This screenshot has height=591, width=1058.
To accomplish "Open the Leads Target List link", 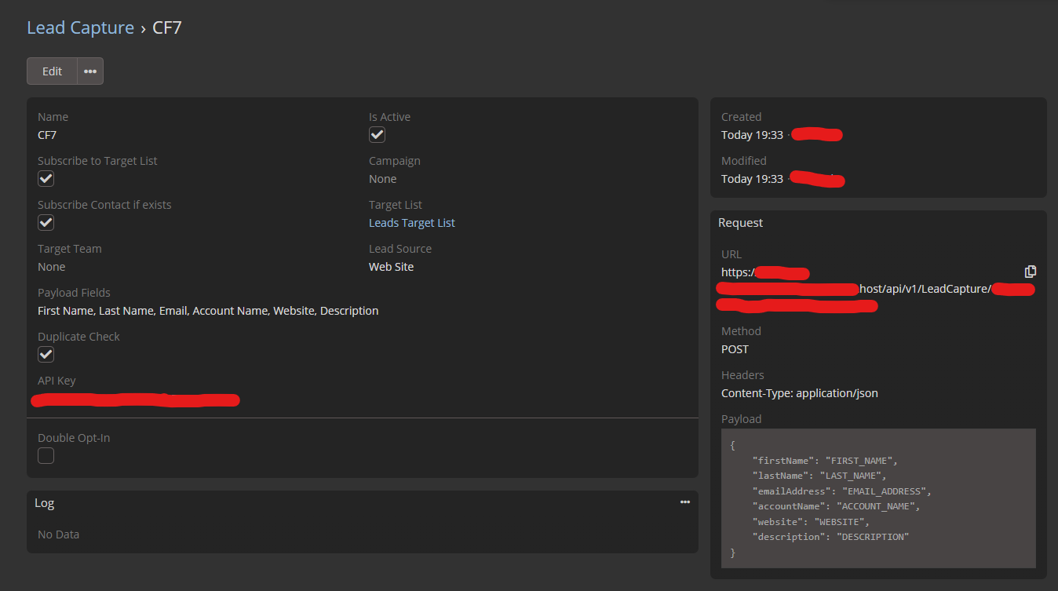I will click(x=412, y=223).
